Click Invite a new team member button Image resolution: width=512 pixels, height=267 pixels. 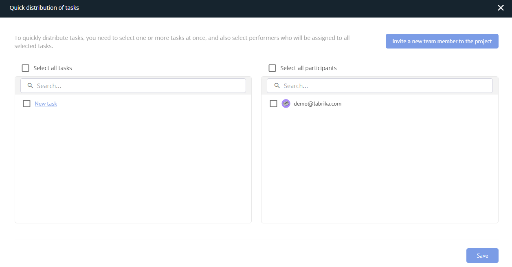[x=442, y=41]
